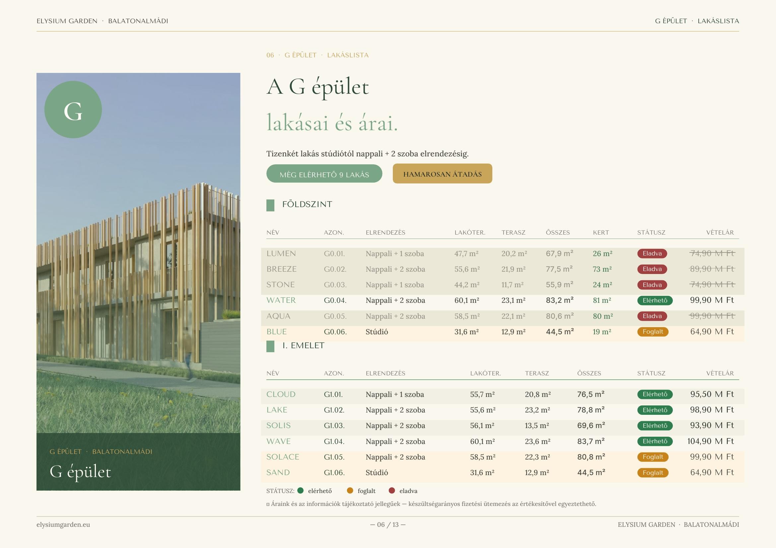This screenshot has width=776, height=548.
Task: Select the WATER apartment name
Action: coord(281,300)
